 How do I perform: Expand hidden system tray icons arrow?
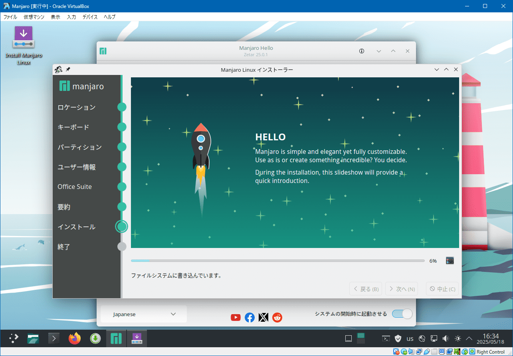[469, 338]
